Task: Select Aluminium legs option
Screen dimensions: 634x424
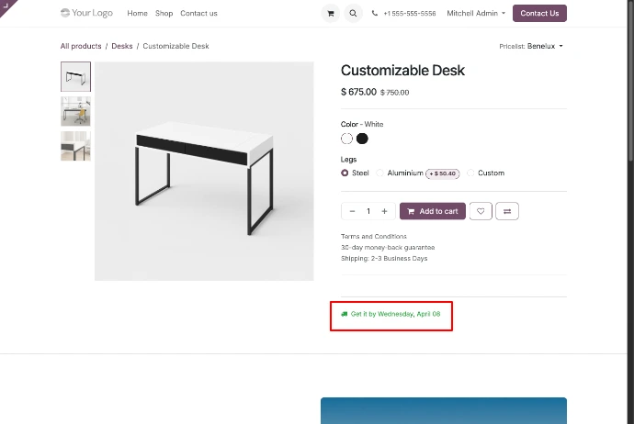Action: (x=380, y=173)
